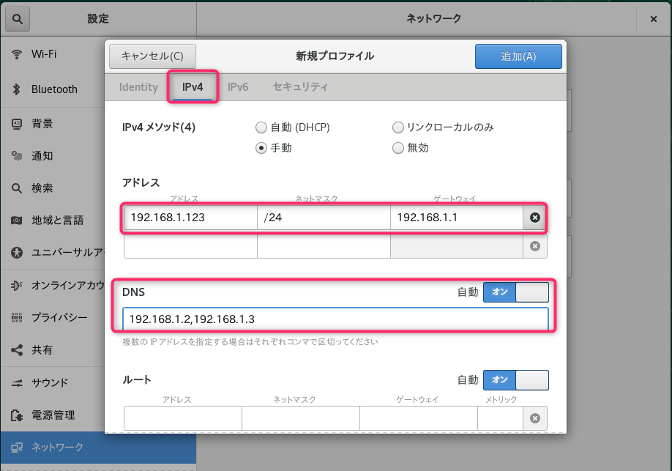672x471 pixels.
Task: Select ネットワーク sidebar item
Action: 98,448
